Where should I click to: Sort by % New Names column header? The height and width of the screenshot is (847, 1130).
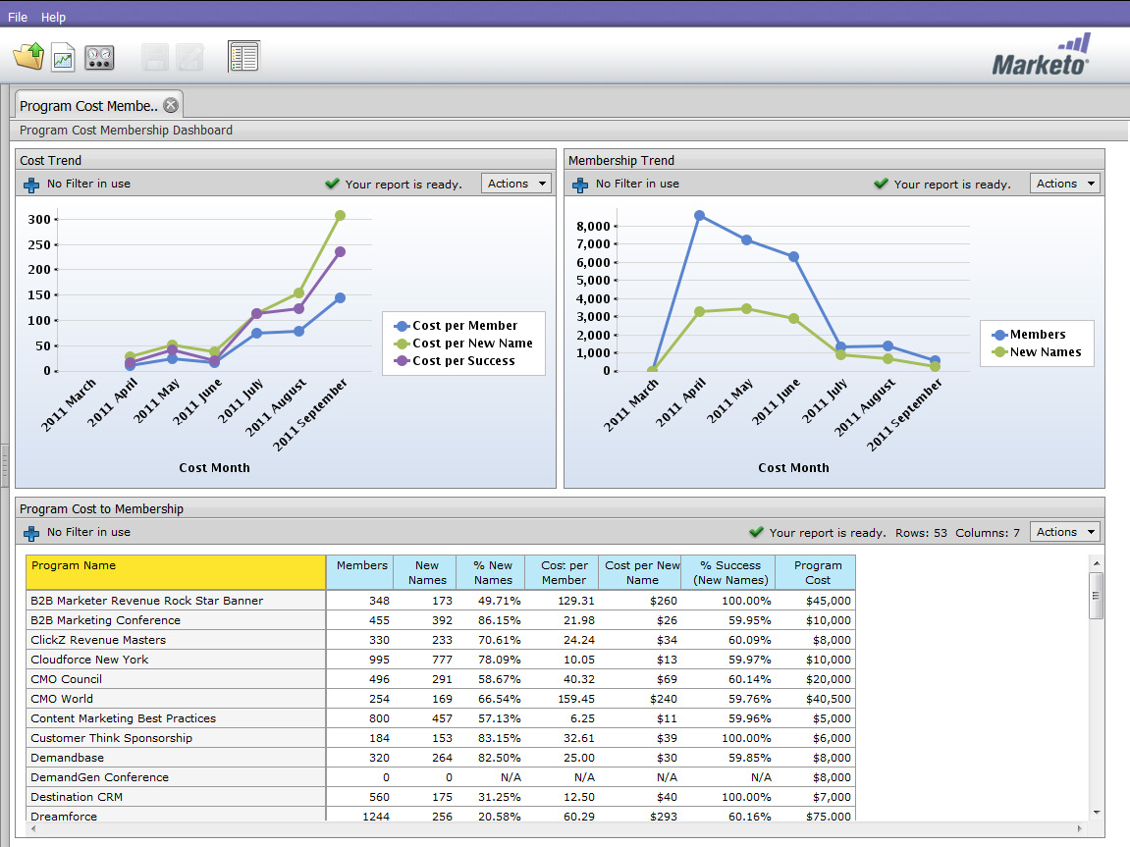pos(491,572)
